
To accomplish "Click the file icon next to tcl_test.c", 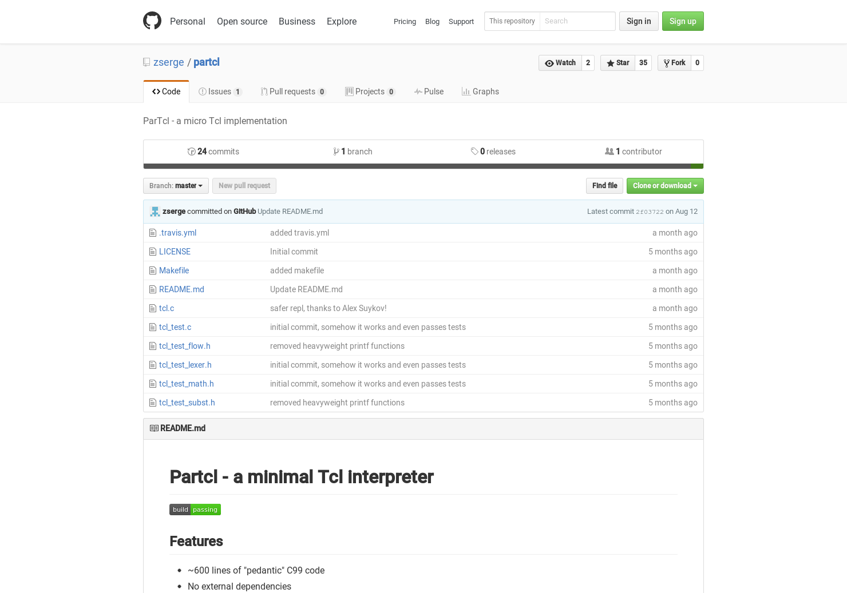I will [x=152, y=327].
